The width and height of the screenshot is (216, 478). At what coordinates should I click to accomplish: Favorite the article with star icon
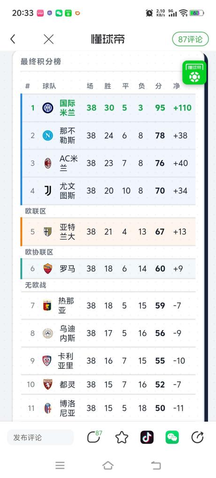[122, 438]
